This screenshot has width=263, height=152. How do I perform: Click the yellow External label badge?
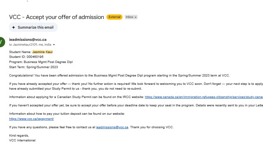coord(115,17)
